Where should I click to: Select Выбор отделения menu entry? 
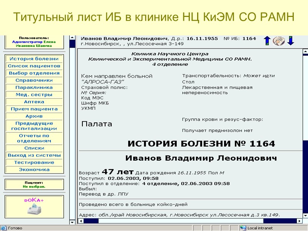pos(34,73)
